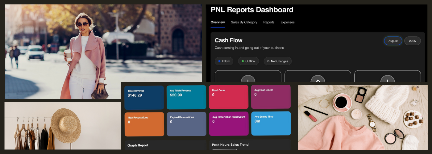Click the woman in pink coat photo
The image size is (432, 154).
(x=103, y=51)
